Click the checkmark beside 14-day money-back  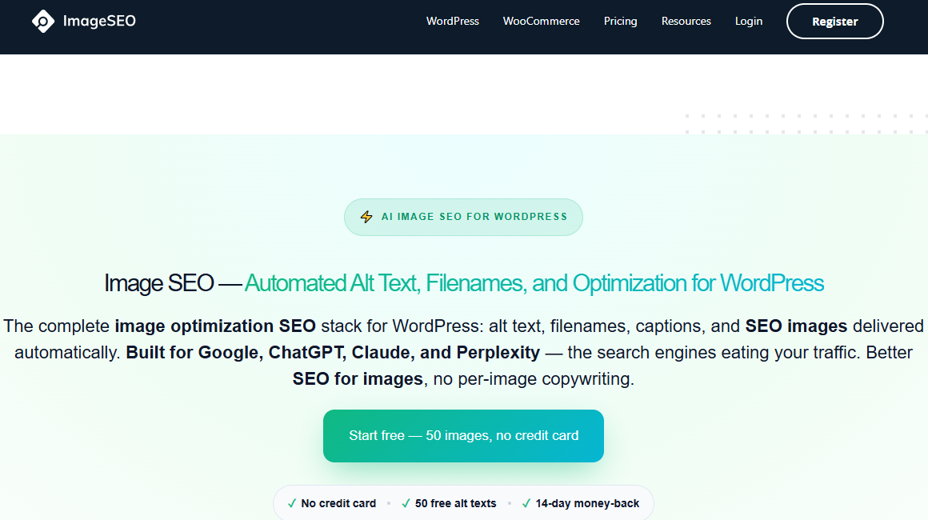(x=526, y=503)
